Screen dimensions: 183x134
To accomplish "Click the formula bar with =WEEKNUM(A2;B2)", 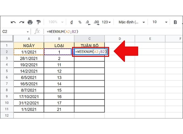I will 113,32.
